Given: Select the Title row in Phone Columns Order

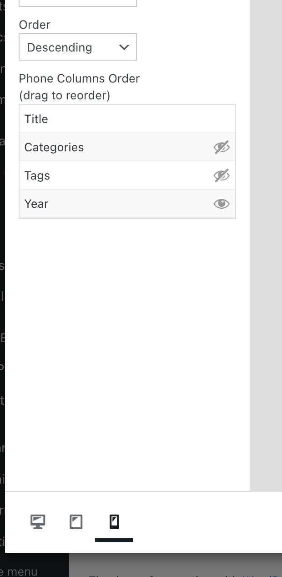Looking at the screenshot, I should click(127, 118).
